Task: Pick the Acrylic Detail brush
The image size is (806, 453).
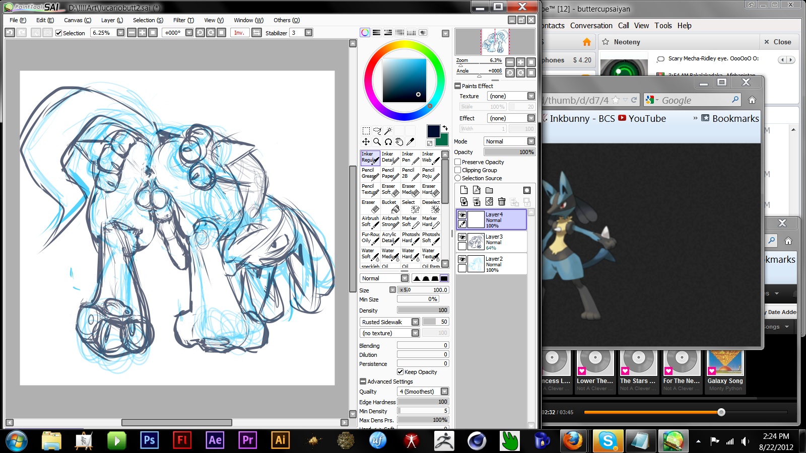Action: 390,238
